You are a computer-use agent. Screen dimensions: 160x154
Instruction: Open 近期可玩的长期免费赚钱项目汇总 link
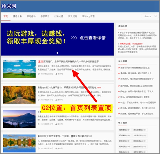pos(135,68)
